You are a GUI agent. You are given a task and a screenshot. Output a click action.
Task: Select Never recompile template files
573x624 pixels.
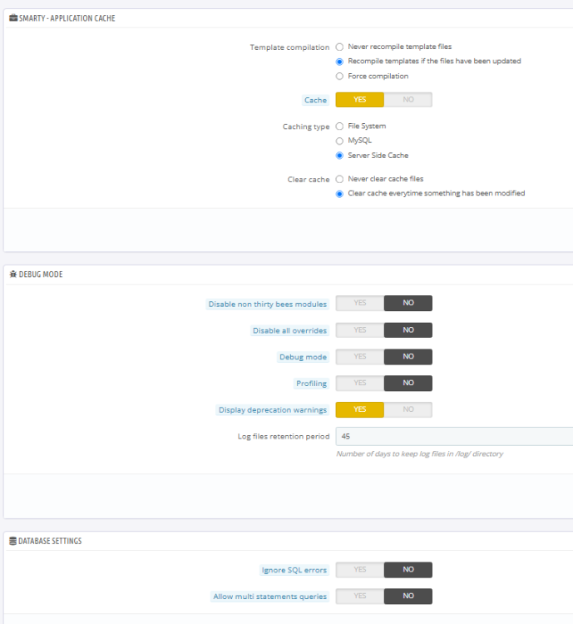[339, 47]
